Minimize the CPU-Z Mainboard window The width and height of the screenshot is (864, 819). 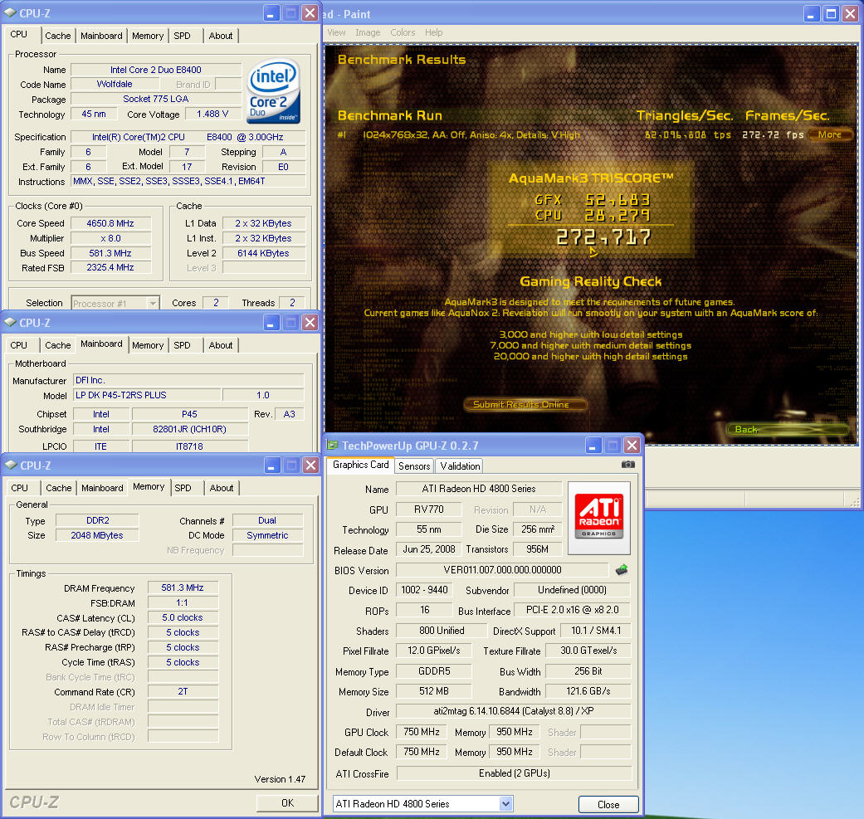[271, 323]
